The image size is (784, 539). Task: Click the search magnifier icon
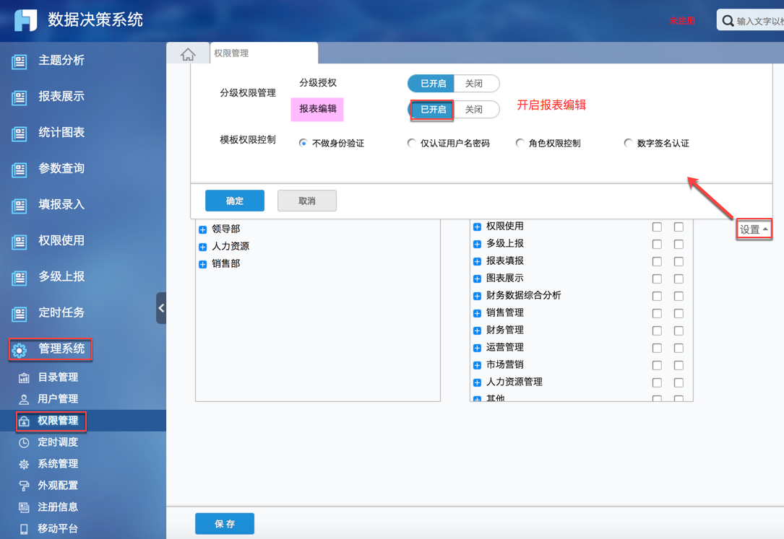click(728, 21)
